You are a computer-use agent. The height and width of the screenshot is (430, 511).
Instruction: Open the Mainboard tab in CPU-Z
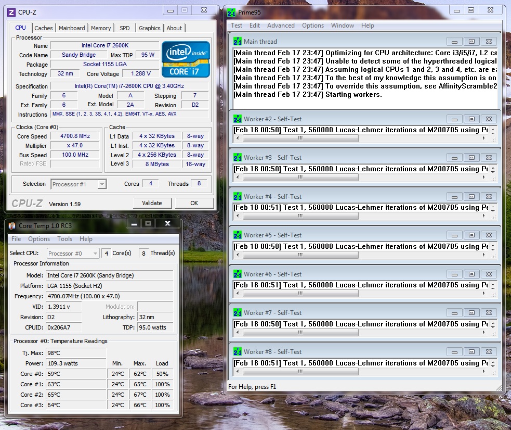pos(72,28)
